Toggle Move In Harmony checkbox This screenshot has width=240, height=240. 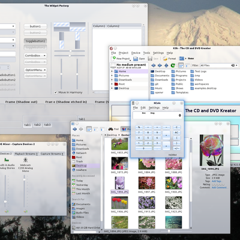(x=56, y=92)
